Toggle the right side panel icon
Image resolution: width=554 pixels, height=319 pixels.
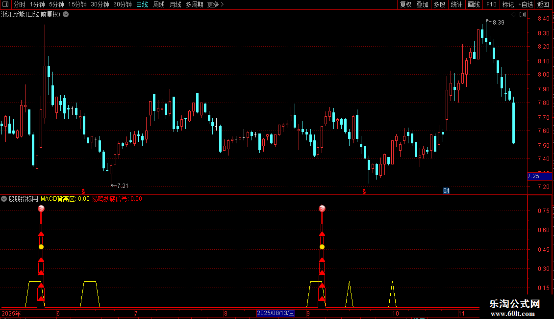coord(523,15)
